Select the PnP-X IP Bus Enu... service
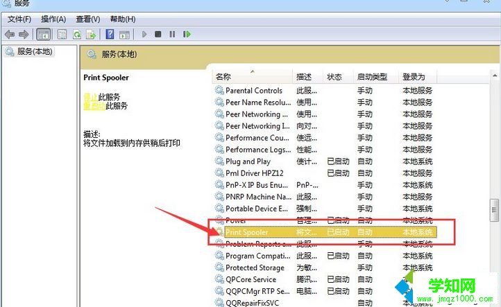 pyautogui.click(x=325, y=185)
